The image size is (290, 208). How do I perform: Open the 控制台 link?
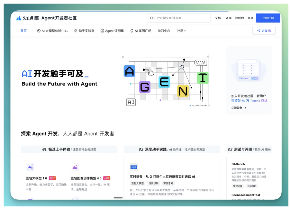[x=240, y=18]
